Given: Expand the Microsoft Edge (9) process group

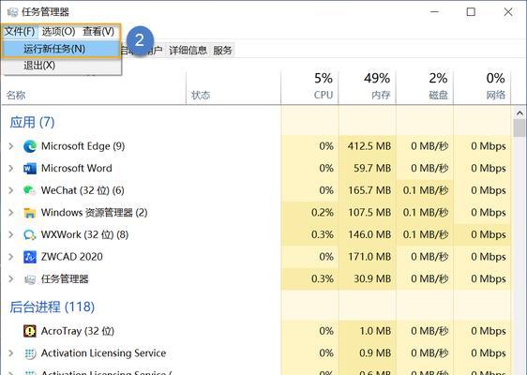Looking at the screenshot, I should tap(11, 146).
